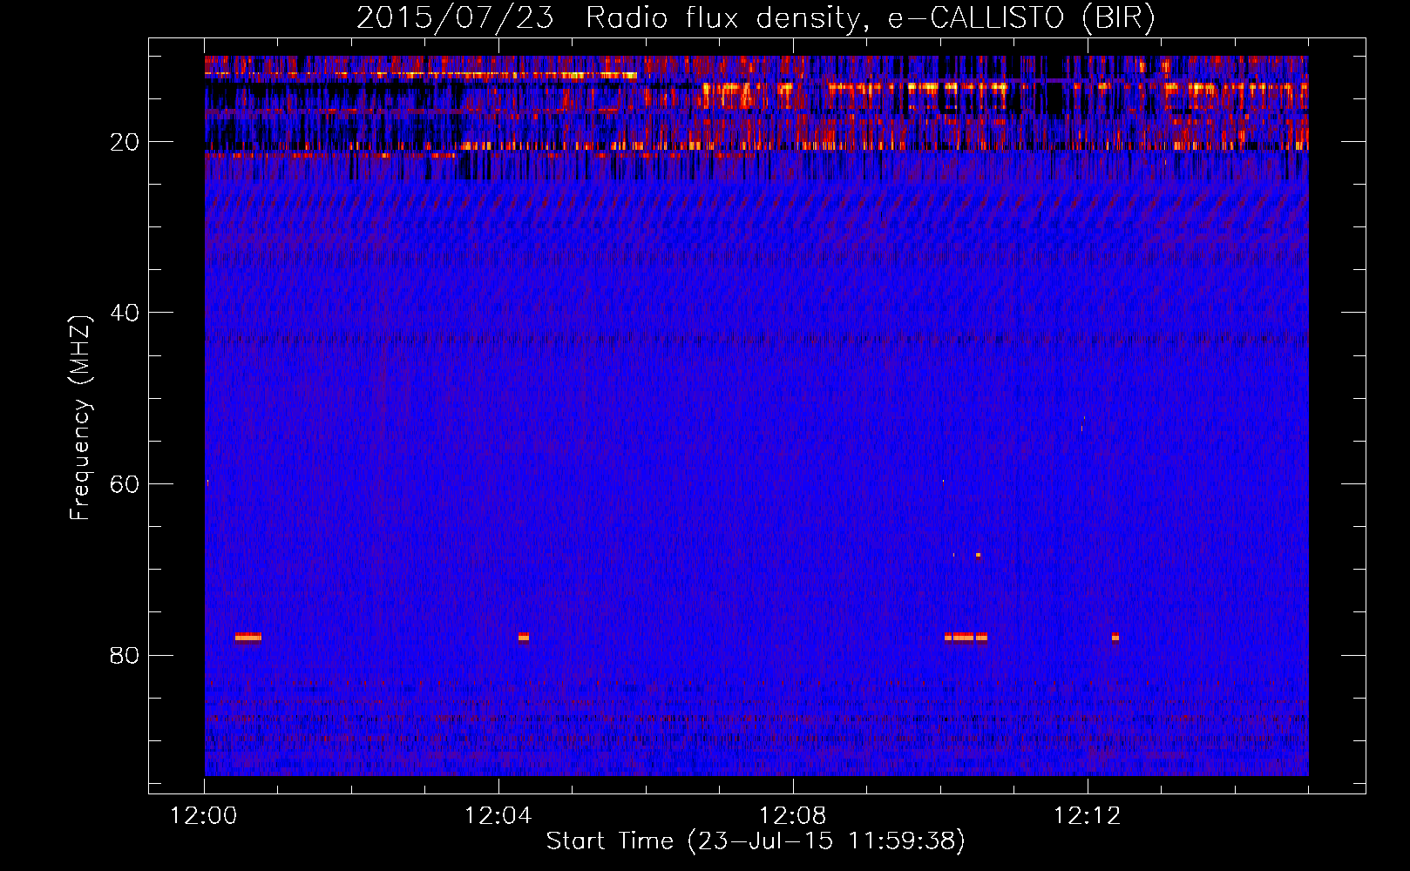The height and width of the screenshot is (871, 1410).
Task: Click the '40' frequency axis label
Action: tap(125, 313)
